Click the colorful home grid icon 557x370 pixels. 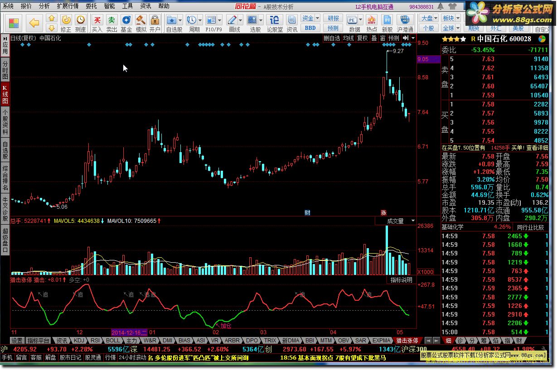point(14,23)
